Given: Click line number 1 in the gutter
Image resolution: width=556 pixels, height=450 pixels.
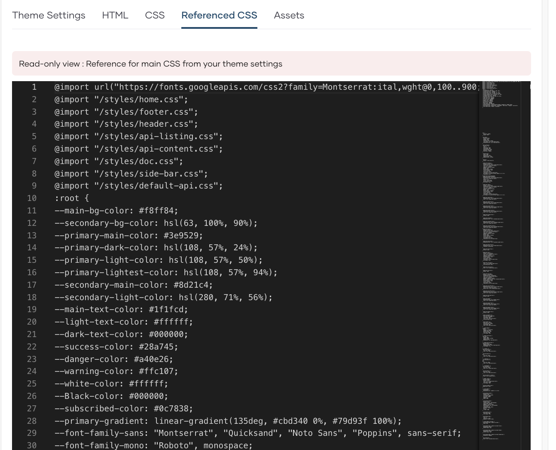Looking at the screenshot, I should click(34, 87).
